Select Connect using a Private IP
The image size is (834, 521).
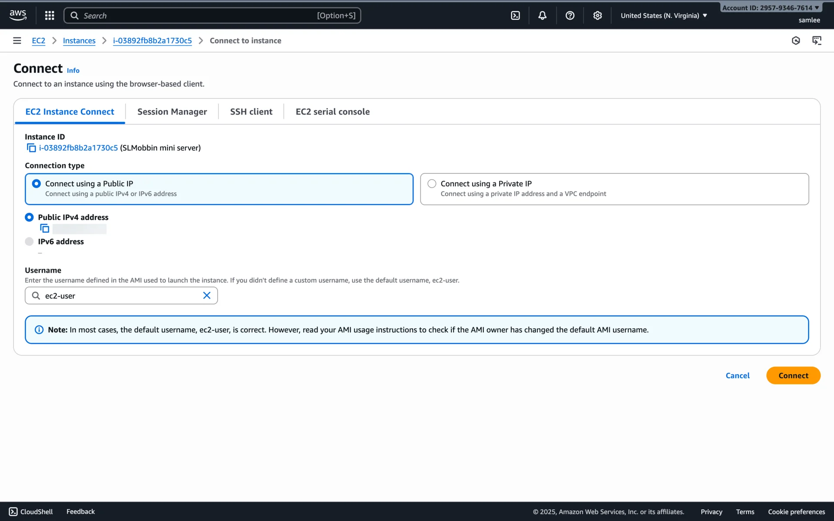pyautogui.click(x=432, y=184)
